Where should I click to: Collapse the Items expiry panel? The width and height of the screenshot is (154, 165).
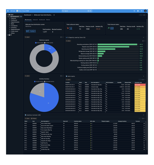[144, 76]
